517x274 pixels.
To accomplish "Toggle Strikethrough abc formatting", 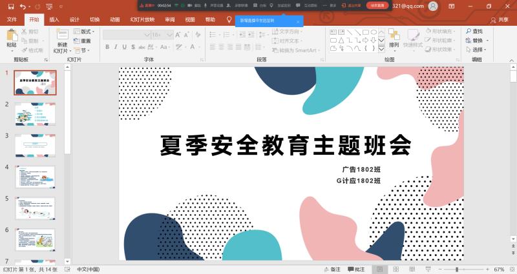I will coord(142,47).
